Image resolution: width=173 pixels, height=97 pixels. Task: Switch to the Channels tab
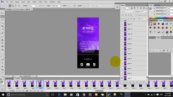click(x=152, y=38)
